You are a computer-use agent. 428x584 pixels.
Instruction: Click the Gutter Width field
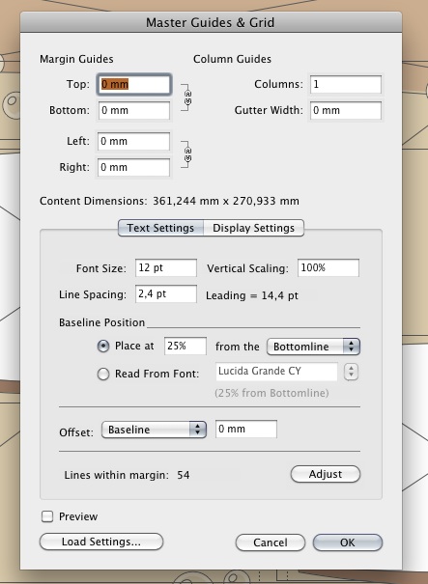click(346, 111)
